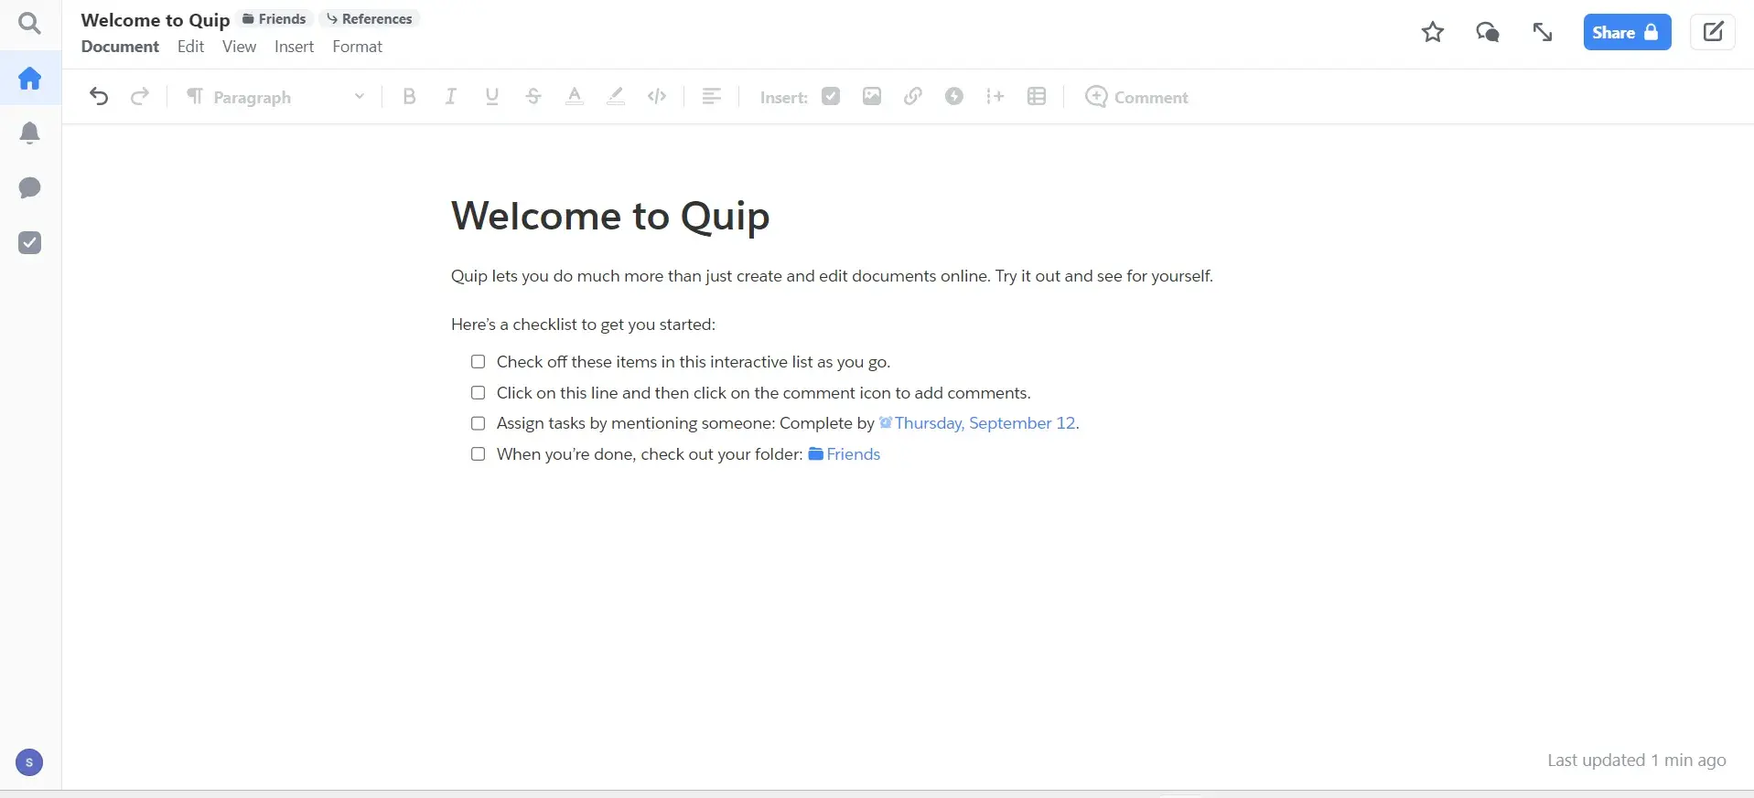Image resolution: width=1754 pixels, height=798 pixels.
Task: Click 'Here's a checklist to get you started' line
Action: 583,325
